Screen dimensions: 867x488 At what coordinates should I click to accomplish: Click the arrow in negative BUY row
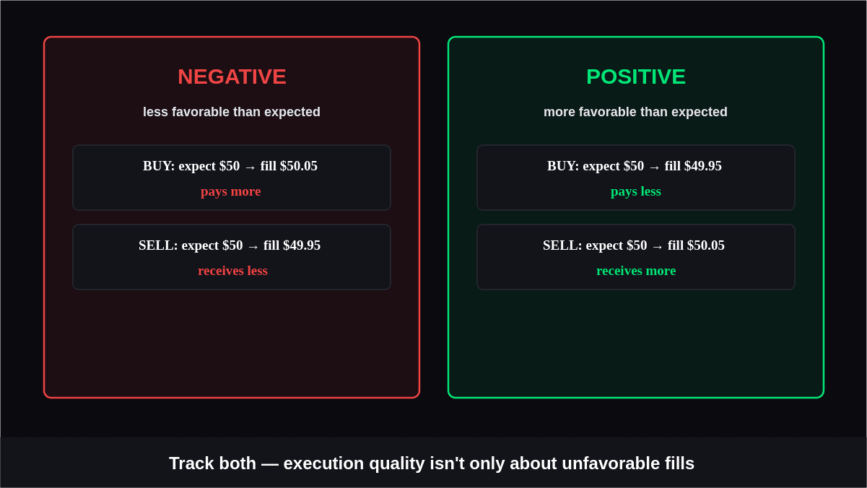(x=250, y=167)
